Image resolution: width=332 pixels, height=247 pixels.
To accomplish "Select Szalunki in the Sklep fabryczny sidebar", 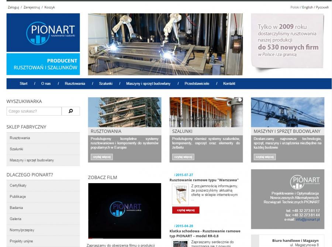I will coord(43,149).
